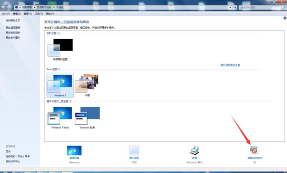The width and height of the screenshot is (287, 173).
Task: Click the Control Panel icon in address bar
Action: pyautogui.click(x=16, y=7)
